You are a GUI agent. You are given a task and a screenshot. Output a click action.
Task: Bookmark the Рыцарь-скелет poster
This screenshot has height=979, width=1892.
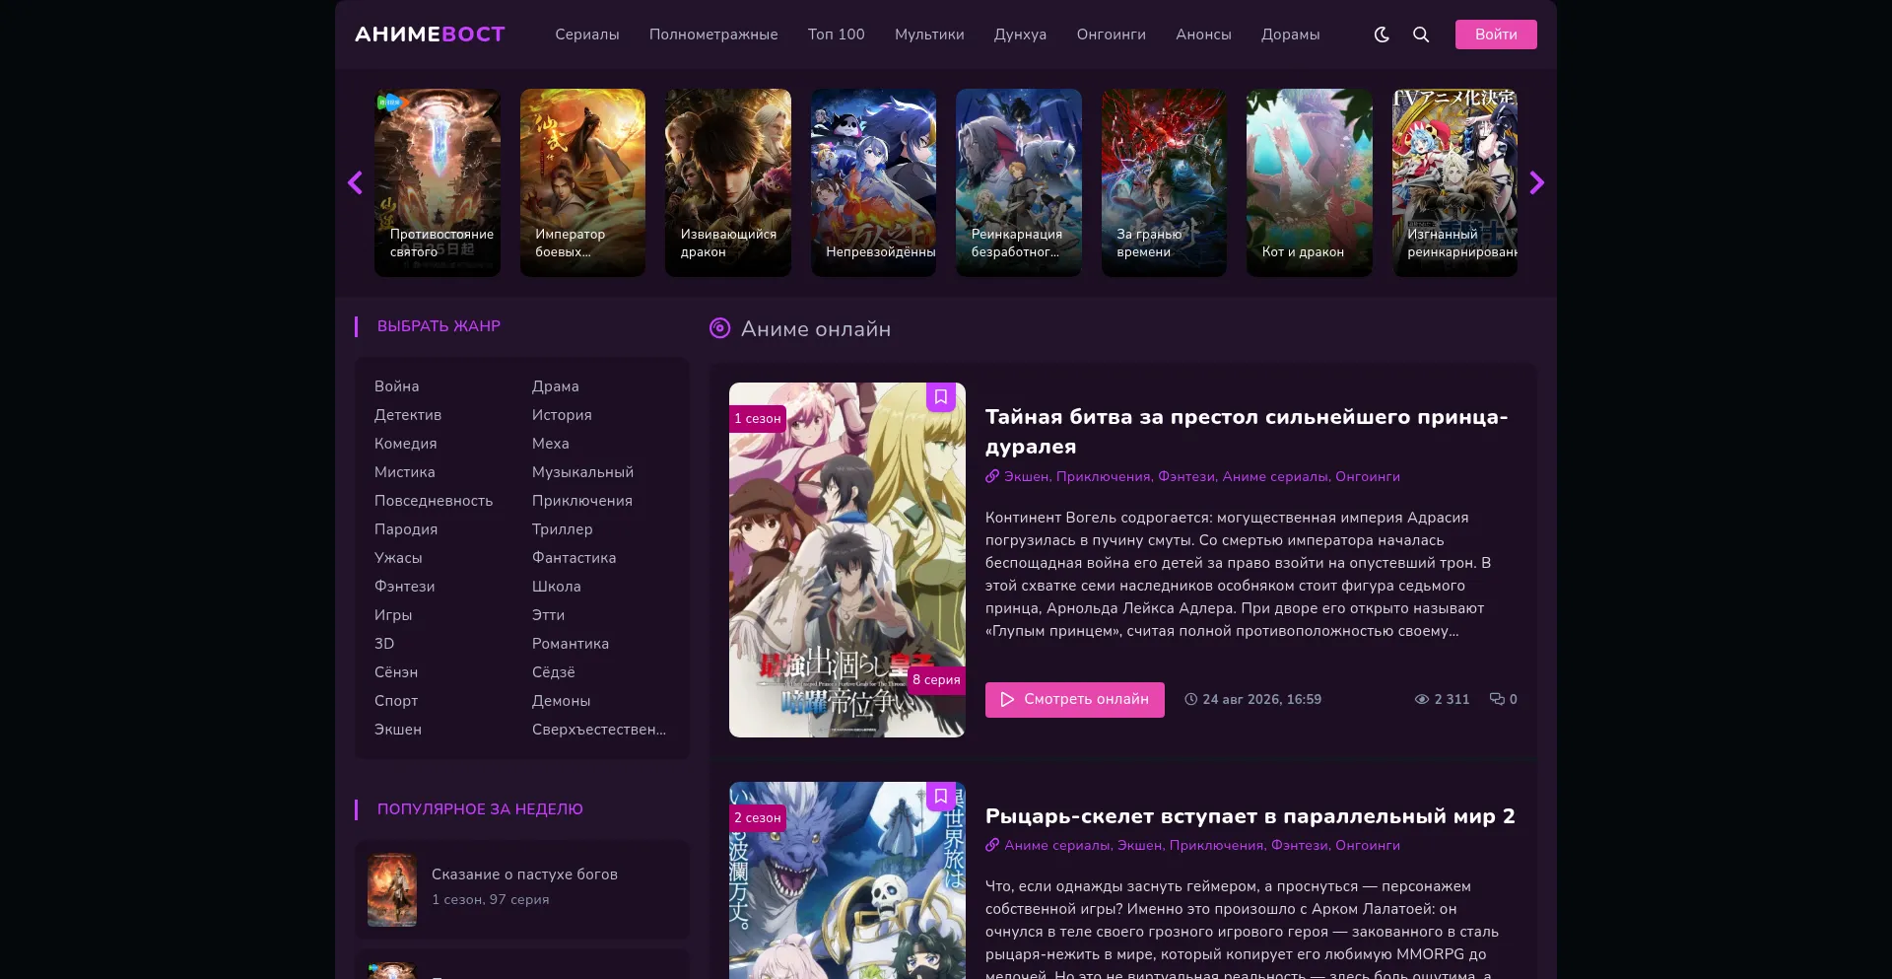(941, 797)
